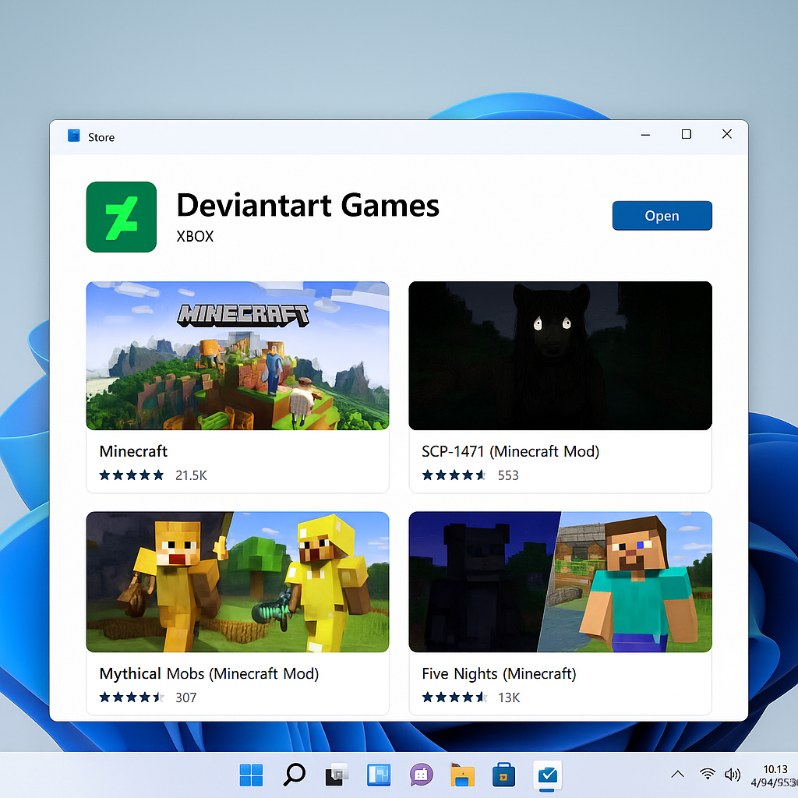Viewport: 798px width, 798px height.
Task: Open the taskbar clock and date
Action: [774, 775]
